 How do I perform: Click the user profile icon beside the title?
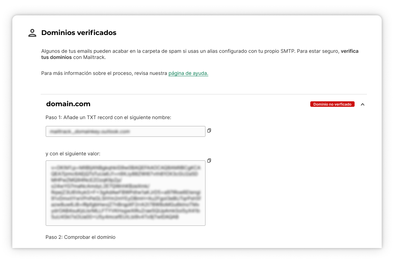click(32, 33)
